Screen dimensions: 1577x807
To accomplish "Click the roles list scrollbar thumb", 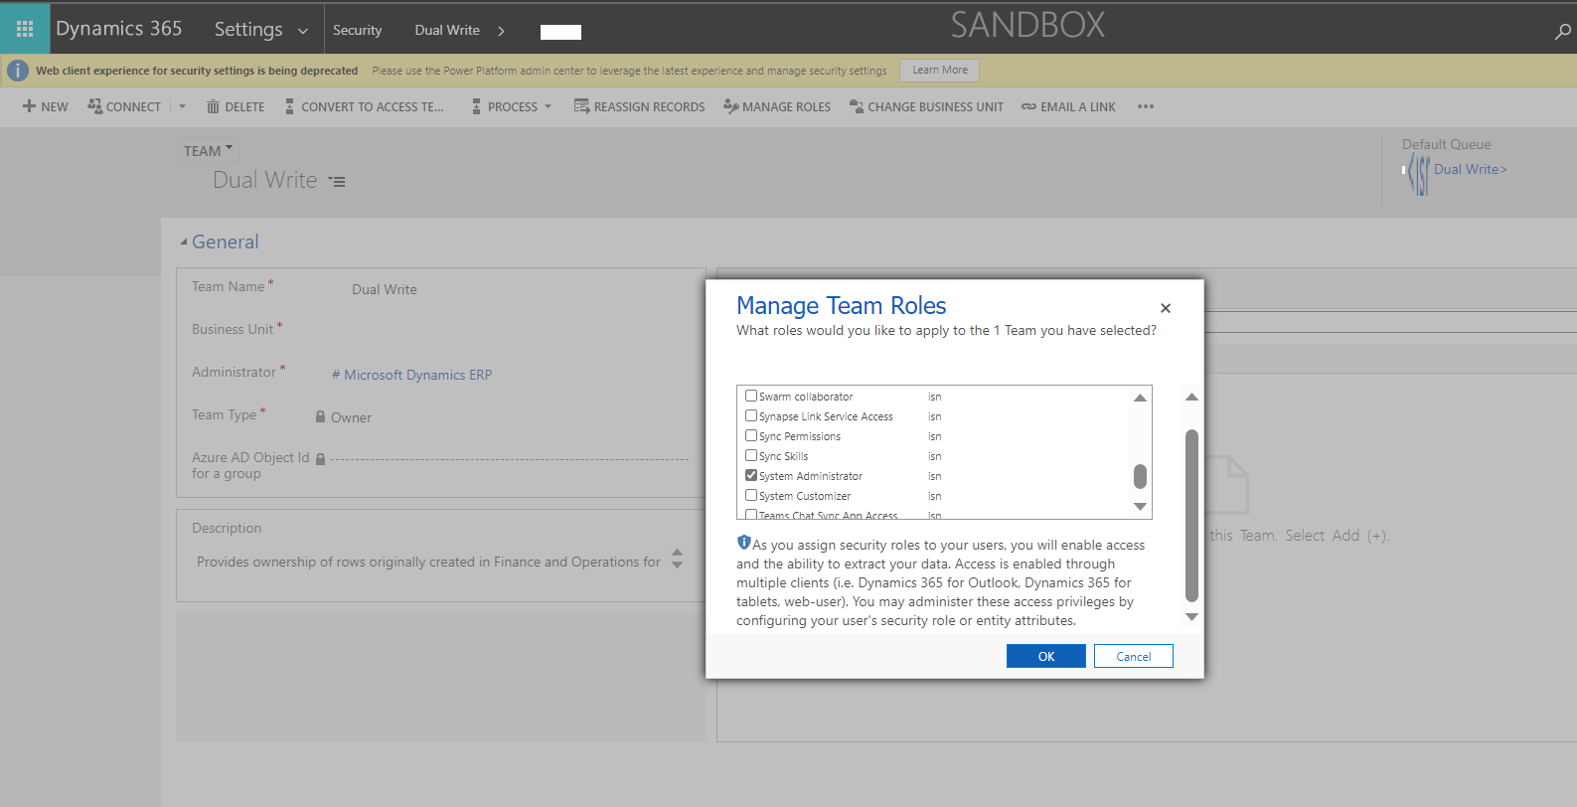I will [x=1140, y=476].
